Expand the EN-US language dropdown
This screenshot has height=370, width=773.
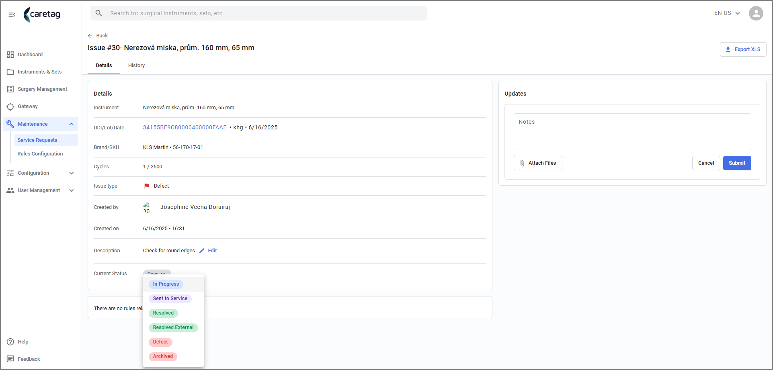tap(727, 13)
